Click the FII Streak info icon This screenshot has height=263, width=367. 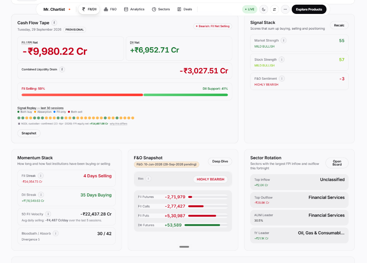coord(41,176)
